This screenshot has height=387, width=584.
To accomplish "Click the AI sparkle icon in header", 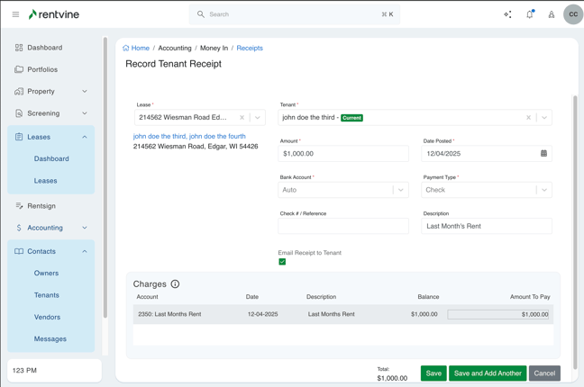I will click(x=507, y=14).
